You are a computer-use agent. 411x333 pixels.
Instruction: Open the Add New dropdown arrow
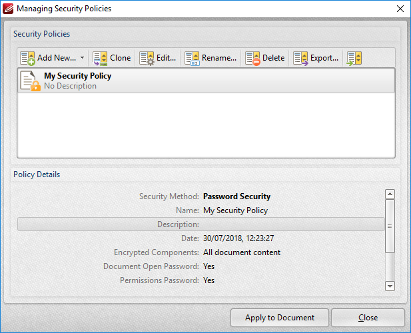click(x=82, y=58)
